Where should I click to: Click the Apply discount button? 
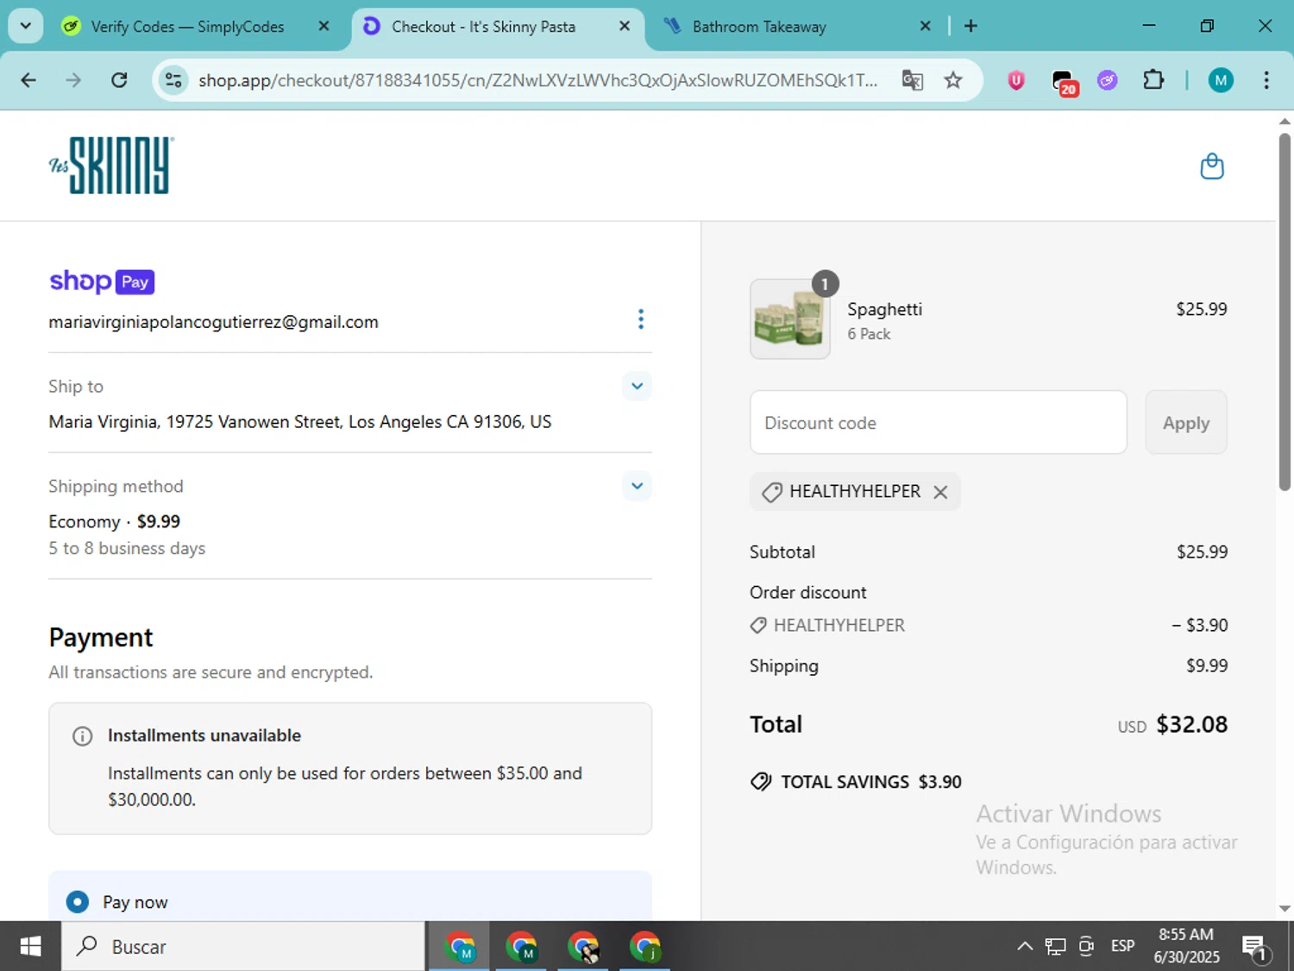[1186, 423]
